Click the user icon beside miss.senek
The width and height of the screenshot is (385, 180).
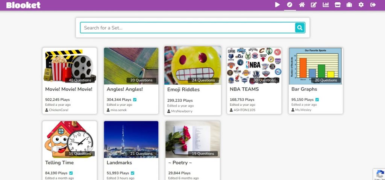(x=108, y=110)
